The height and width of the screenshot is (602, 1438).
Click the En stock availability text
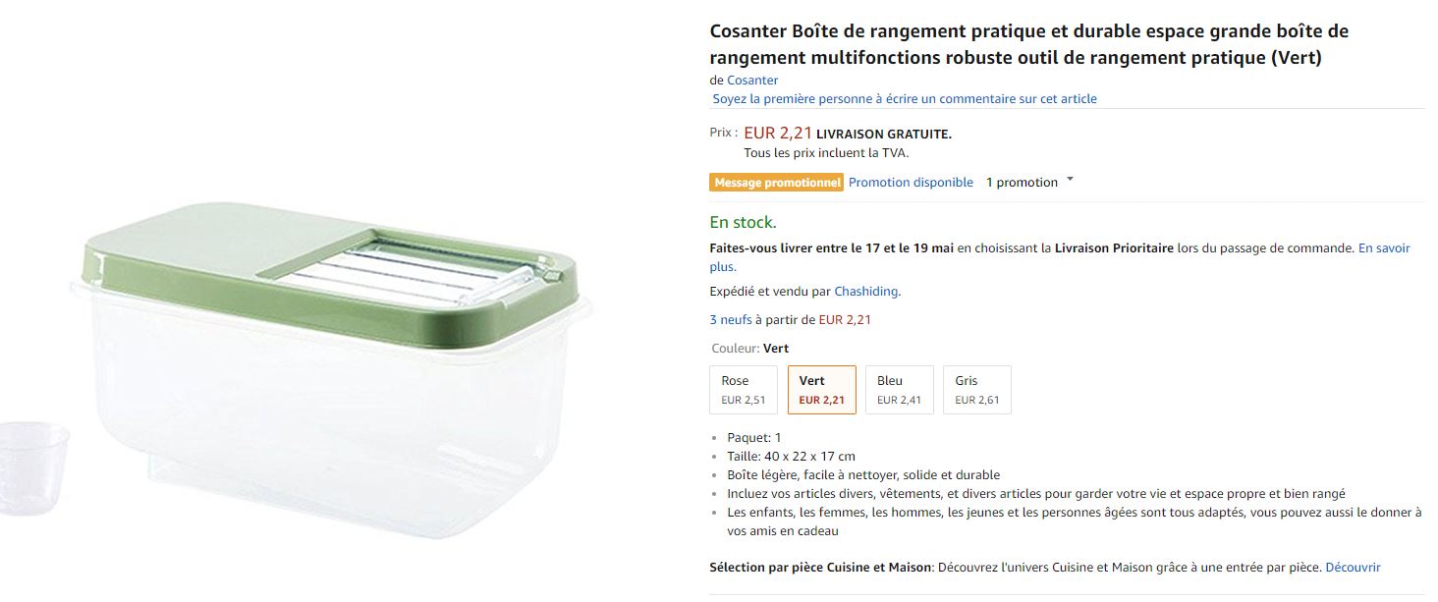coord(743,223)
